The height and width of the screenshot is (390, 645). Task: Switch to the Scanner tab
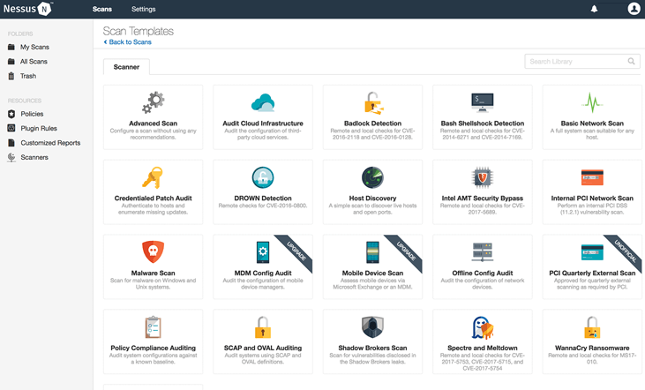126,67
